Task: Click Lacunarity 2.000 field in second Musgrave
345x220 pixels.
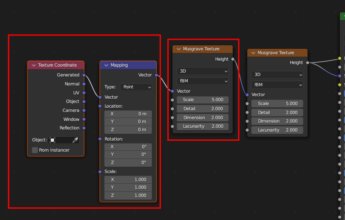Action: click(x=277, y=130)
